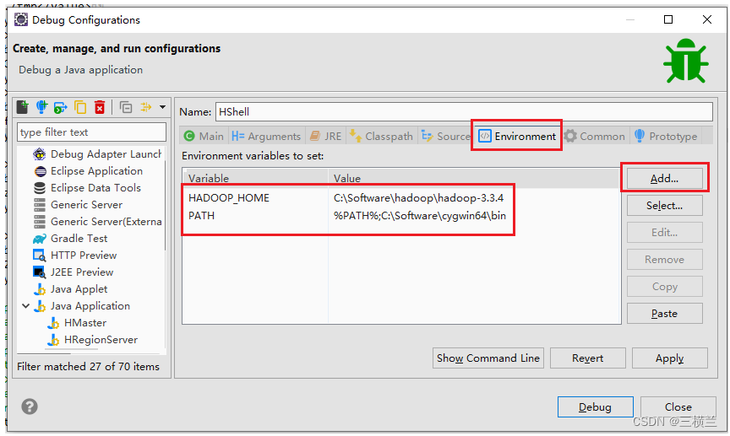Click the Debug button
The width and height of the screenshot is (730, 436).
(x=595, y=407)
